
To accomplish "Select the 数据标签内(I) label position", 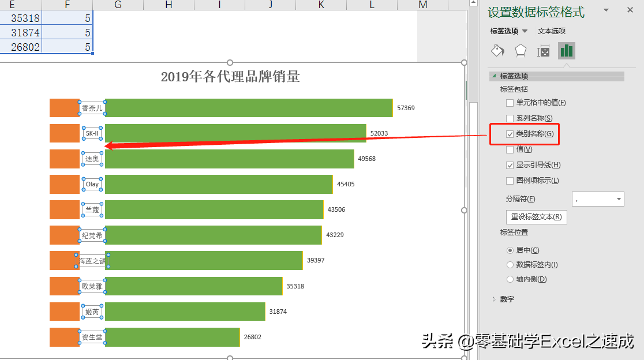I will pyautogui.click(x=510, y=265).
